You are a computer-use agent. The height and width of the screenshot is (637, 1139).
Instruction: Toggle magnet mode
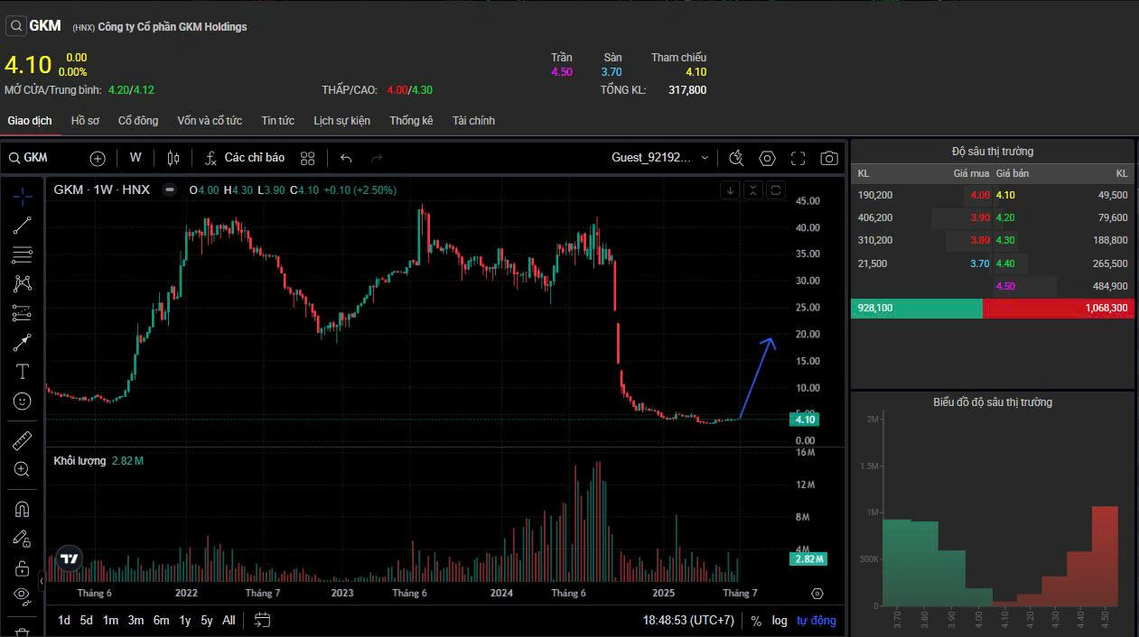[x=23, y=509]
